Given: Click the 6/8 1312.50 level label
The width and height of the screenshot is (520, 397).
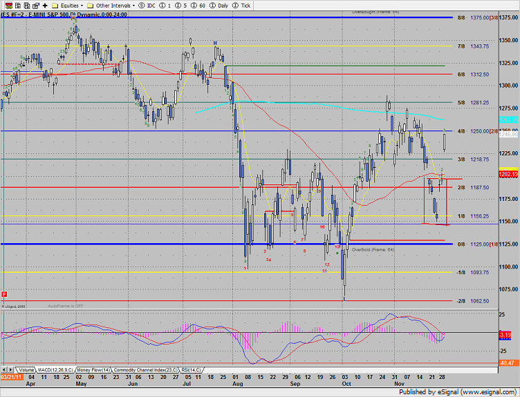Looking at the screenshot, I should point(473,75).
